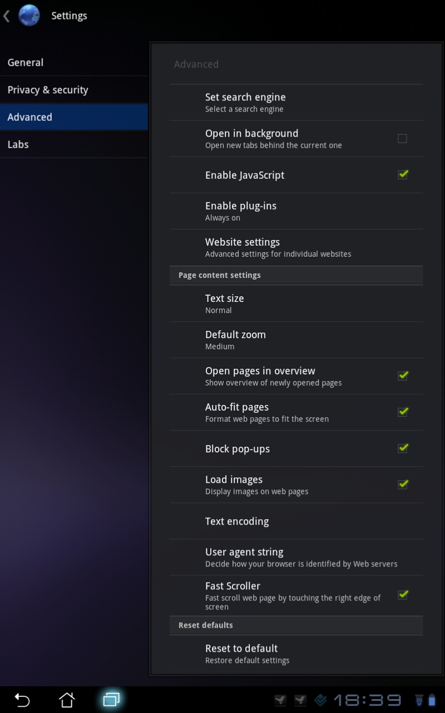Tap the back chevron beside Settings
The width and height of the screenshot is (445, 713).
7,16
